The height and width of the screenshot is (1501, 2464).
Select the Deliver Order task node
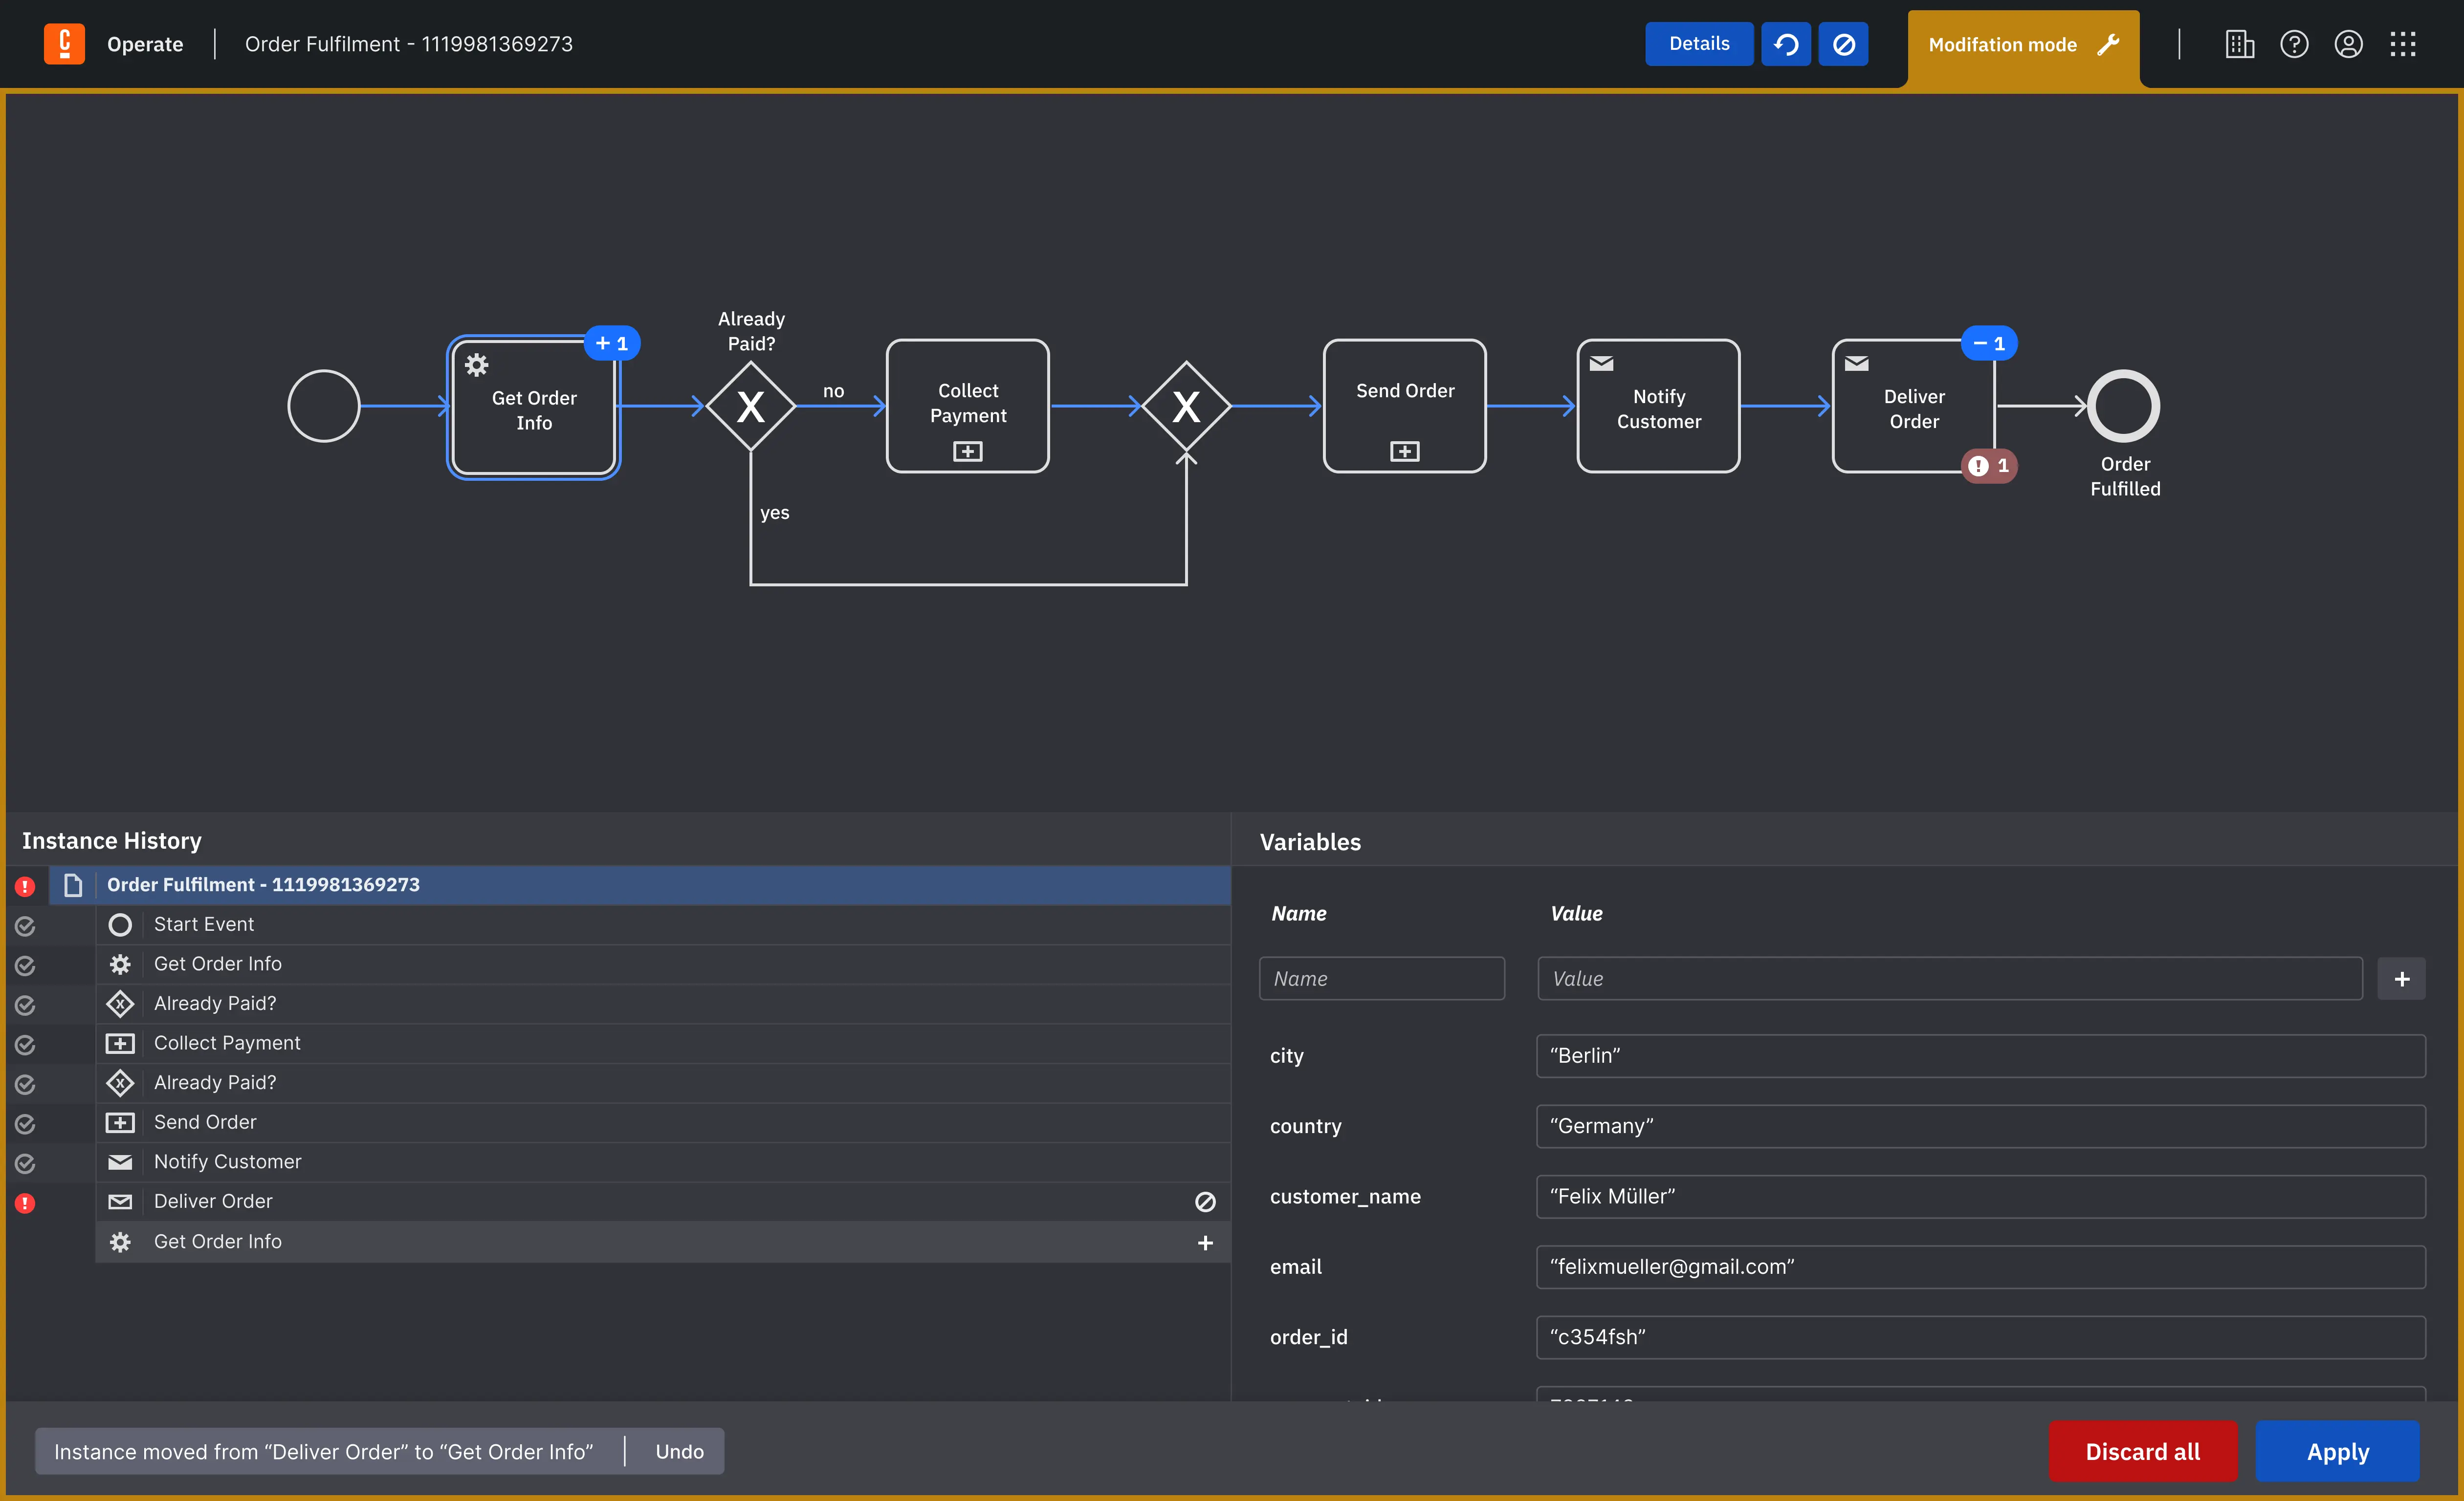(x=1913, y=406)
